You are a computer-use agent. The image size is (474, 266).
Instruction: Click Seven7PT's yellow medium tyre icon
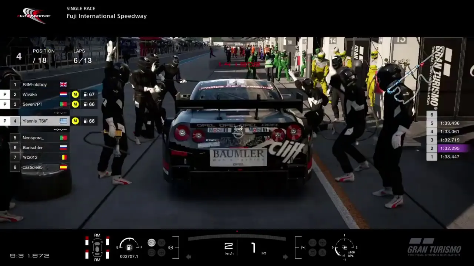click(75, 104)
